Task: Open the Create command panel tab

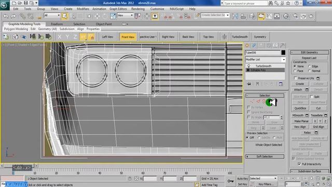Action: [247, 45]
